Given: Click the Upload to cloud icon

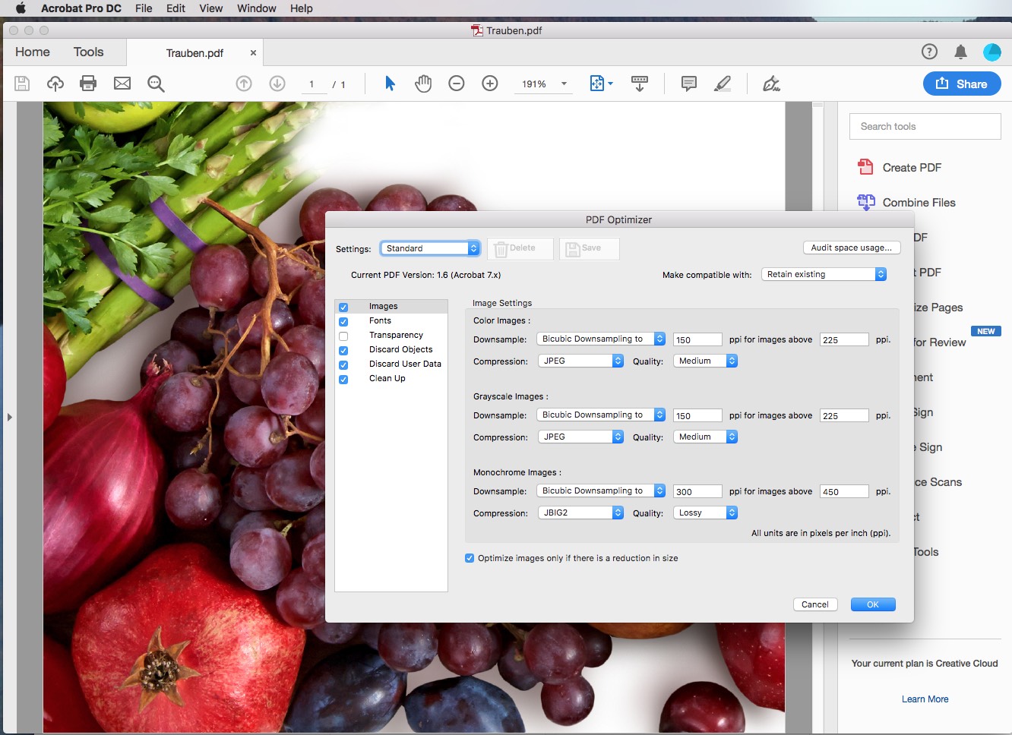Looking at the screenshot, I should pyautogui.click(x=55, y=84).
